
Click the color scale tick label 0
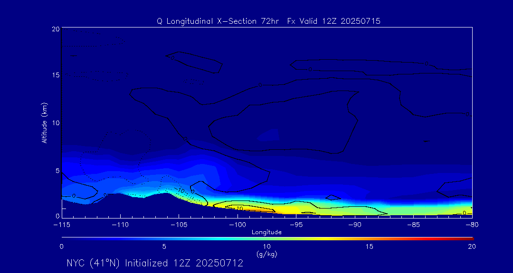click(61, 246)
